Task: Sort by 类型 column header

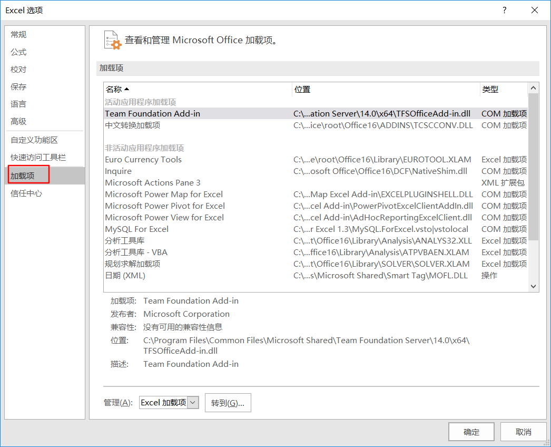Action: pyautogui.click(x=504, y=89)
